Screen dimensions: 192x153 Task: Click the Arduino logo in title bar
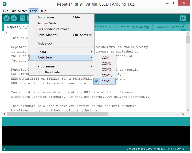point(5,4)
